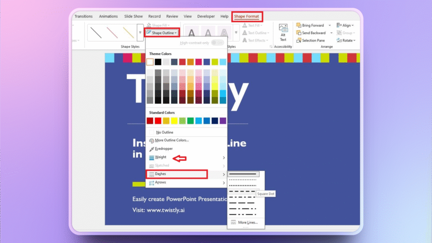Screen dimensions: 432x243
Task: Open More Outline Colors dialog
Action: pos(171,140)
